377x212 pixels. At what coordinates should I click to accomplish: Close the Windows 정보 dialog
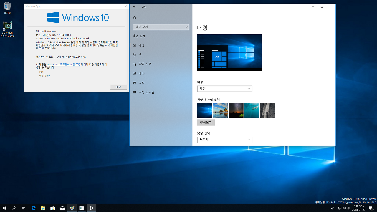(x=126, y=6)
